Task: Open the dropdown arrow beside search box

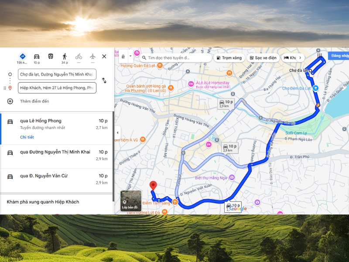Action: (130, 57)
